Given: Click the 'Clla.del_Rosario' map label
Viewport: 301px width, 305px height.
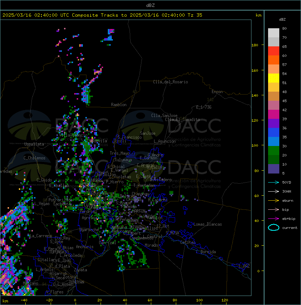Looking at the screenshot, I should [x=170, y=82].
